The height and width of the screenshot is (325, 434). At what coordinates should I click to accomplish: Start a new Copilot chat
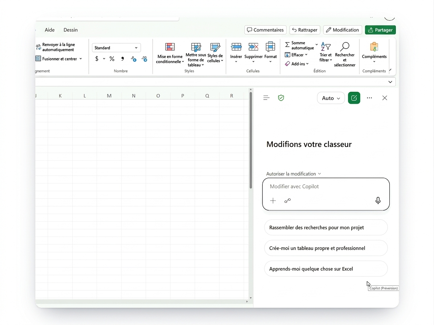click(x=354, y=98)
